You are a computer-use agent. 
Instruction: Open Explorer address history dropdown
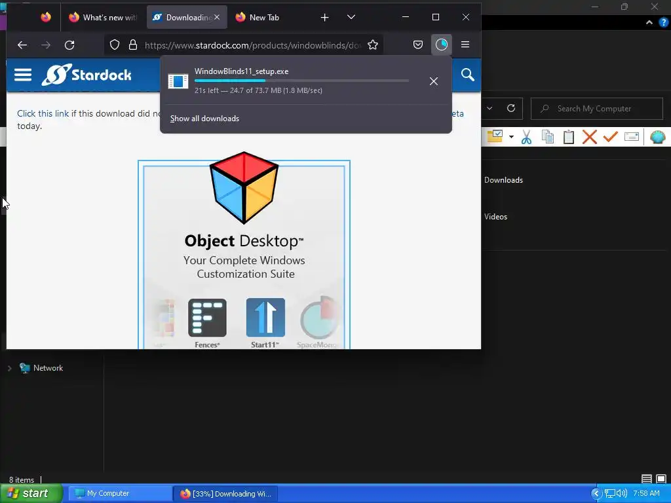(x=489, y=108)
